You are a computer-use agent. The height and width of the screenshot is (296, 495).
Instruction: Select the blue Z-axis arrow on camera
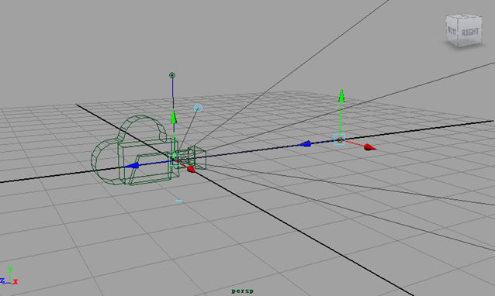pyautogui.click(x=132, y=166)
